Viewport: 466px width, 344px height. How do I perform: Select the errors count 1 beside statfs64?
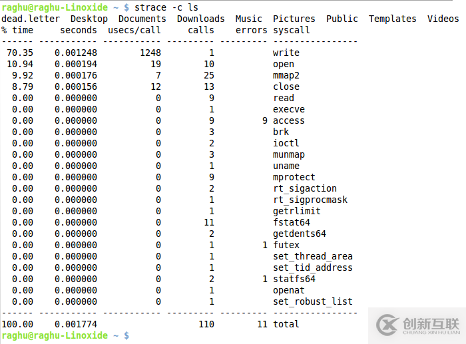click(x=264, y=279)
